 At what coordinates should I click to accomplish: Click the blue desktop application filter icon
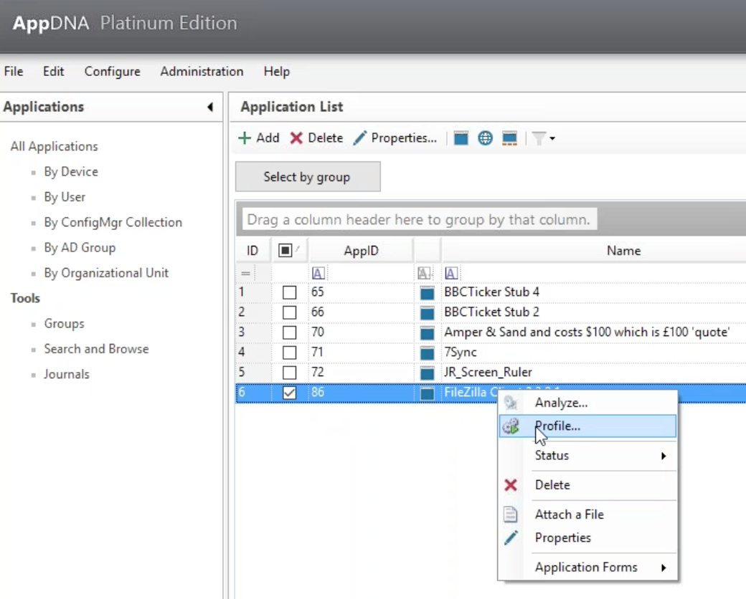point(461,138)
